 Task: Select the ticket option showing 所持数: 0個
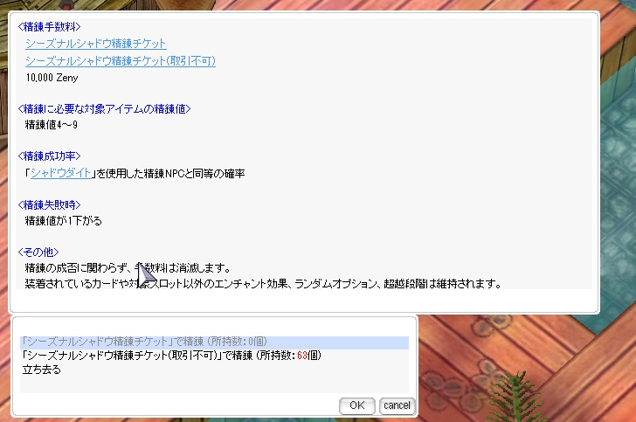click(214, 342)
